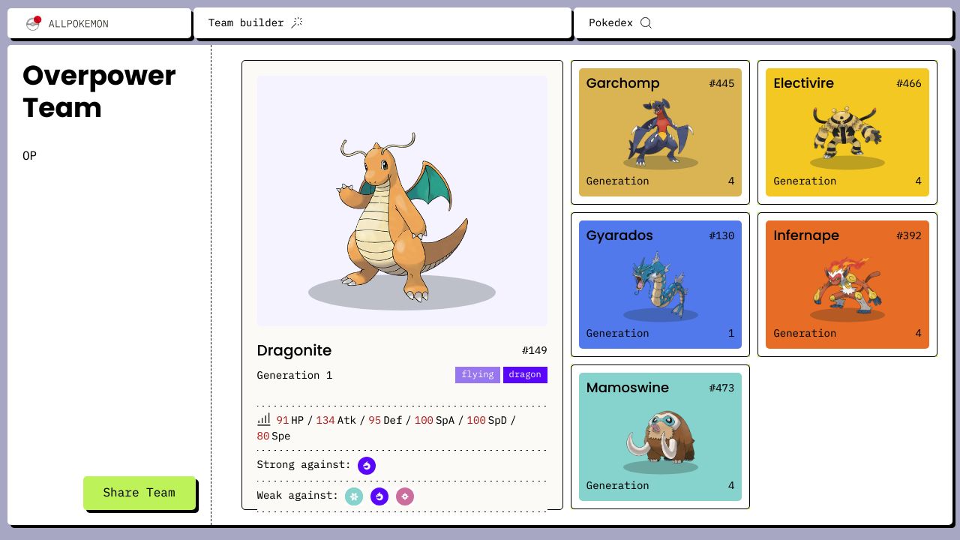The image size is (960, 540).
Task: Click dragon type icon in Strong against row
Action: pos(367,466)
